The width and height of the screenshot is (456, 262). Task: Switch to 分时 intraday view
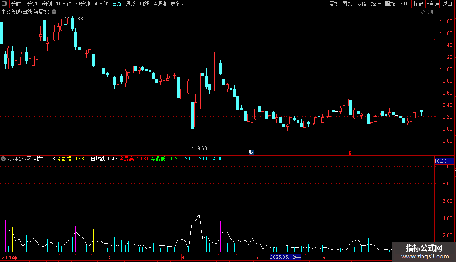pyautogui.click(x=16, y=4)
